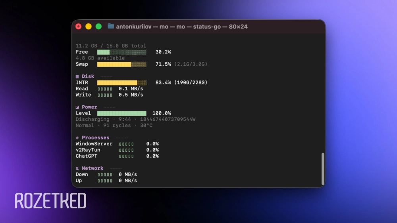Click the Disk section header icon
The height and width of the screenshot is (223, 397).
[x=77, y=76]
